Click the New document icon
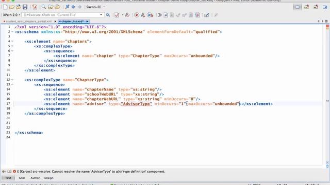 [5, 7]
